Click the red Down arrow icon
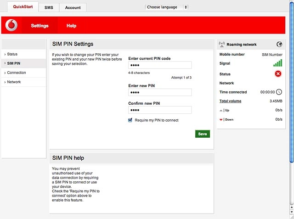 (x=221, y=120)
